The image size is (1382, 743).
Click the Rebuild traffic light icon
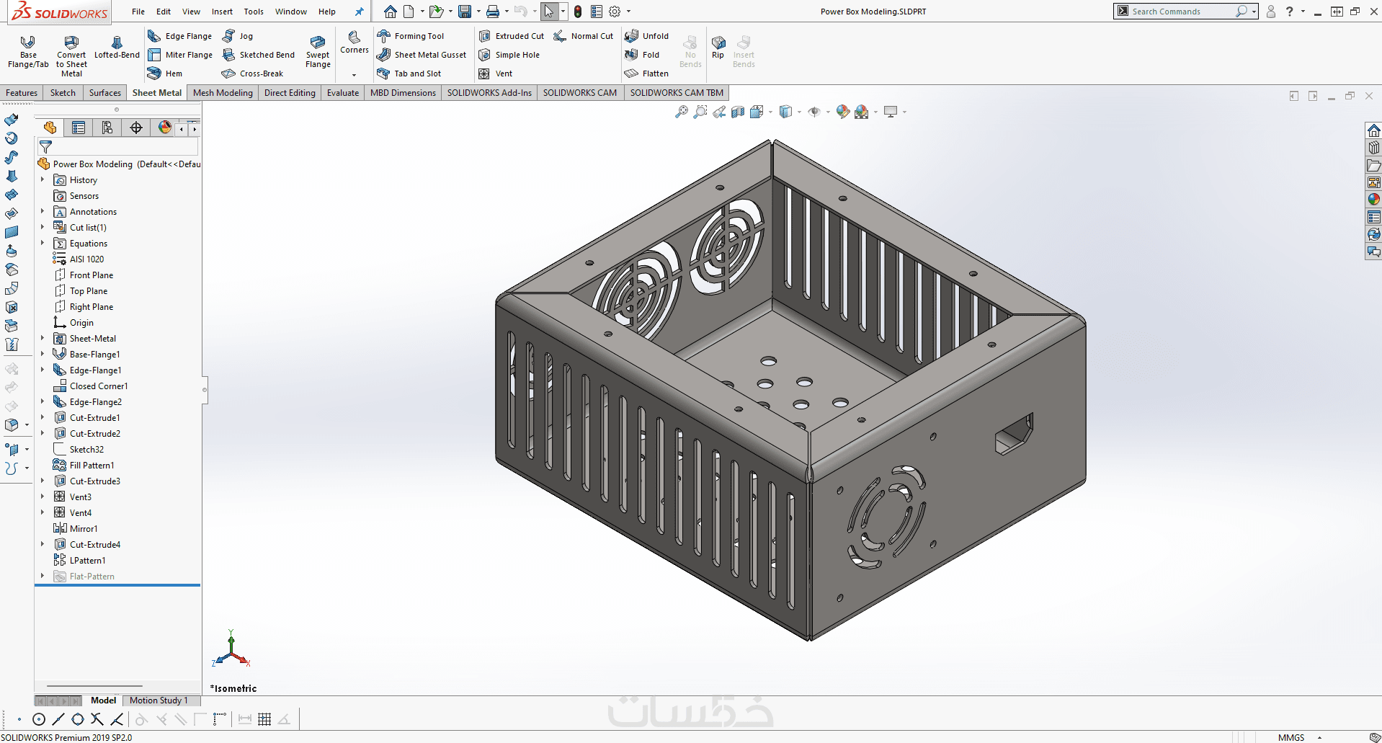tap(578, 12)
